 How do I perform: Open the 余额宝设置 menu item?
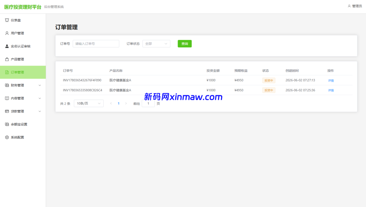click(23, 124)
